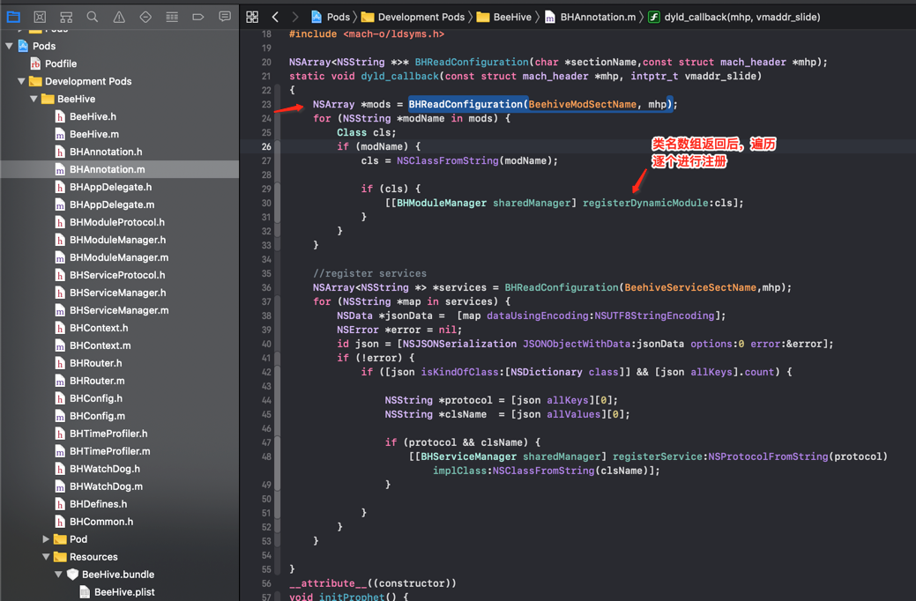The height and width of the screenshot is (601, 916).
Task: Collapse the BeeHive.bundle item
Action: 58,575
